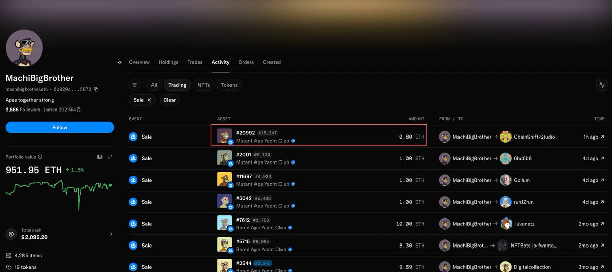612x272 pixels.
Task: Select the Trading filter pill
Action: pyautogui.click(x=177, y=85)
